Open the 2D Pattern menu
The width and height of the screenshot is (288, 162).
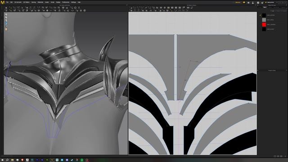[27, 2]
